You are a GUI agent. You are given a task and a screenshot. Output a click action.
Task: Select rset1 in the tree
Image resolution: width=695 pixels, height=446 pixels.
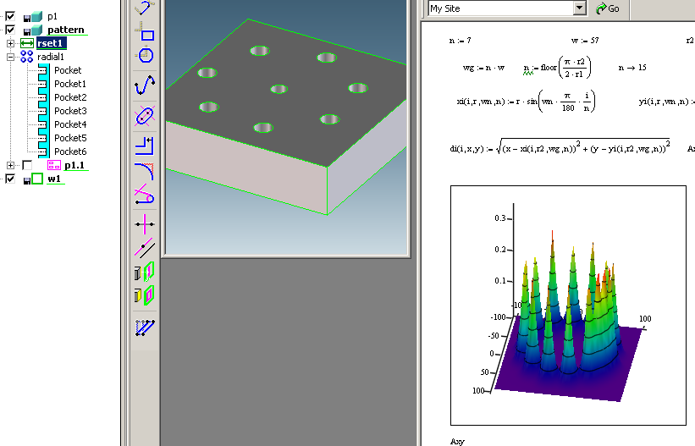pyautogui.click(x=52, y=43)
